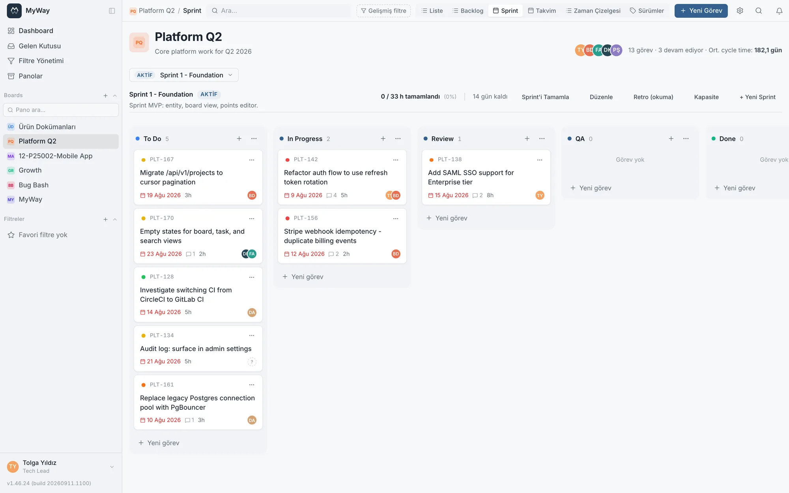The width and height of the screenshot is (789, 493).
Task: Add task to In Progress column with plus
Action: 383,138
